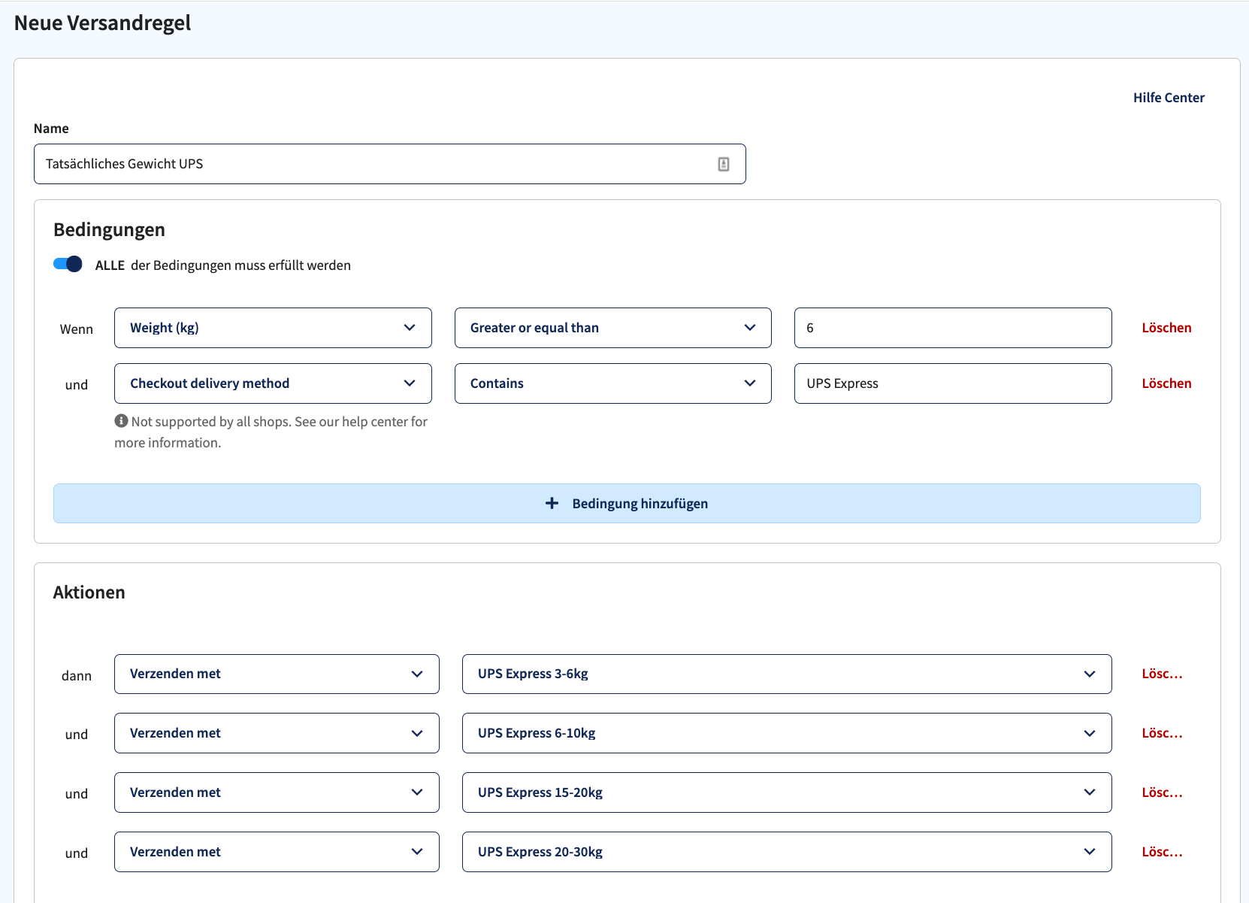Click the Neue Versandregel heading
The width and height of the screenshot is (1249, 903).
point(102,23)
